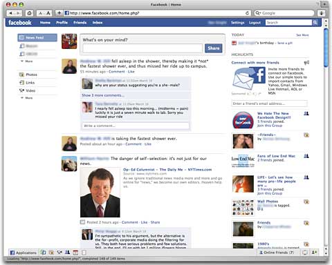Open notifications icon at bottom right corner

pyautogui.click(x=314, y=253)
